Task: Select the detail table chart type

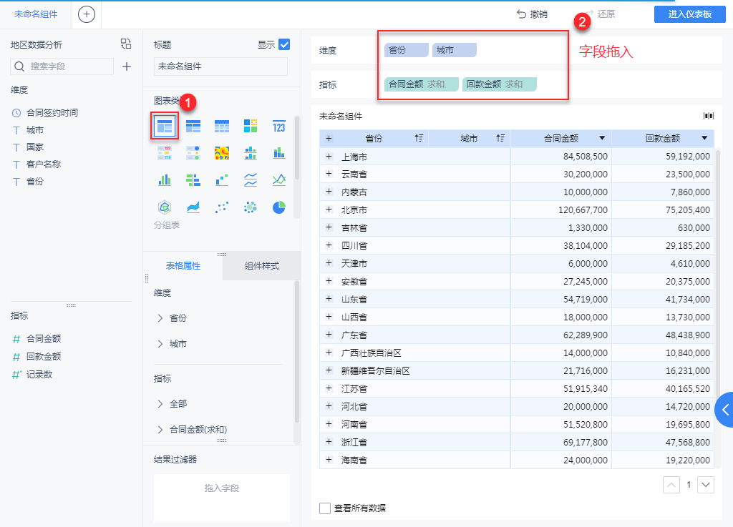Action: tap(222, 126)
